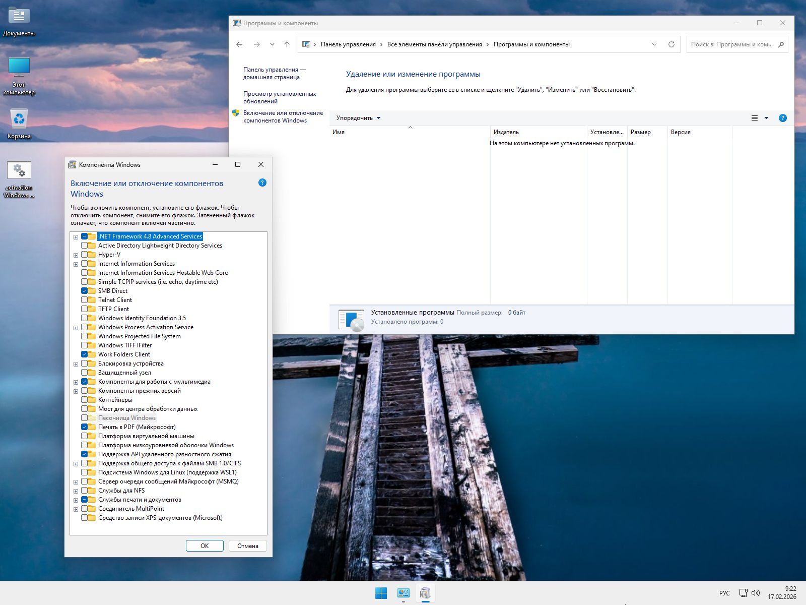Select Панель управления in the breadcrumb
Image resolution: width=806 pixels, height=605 pixels.
(348, 44)
